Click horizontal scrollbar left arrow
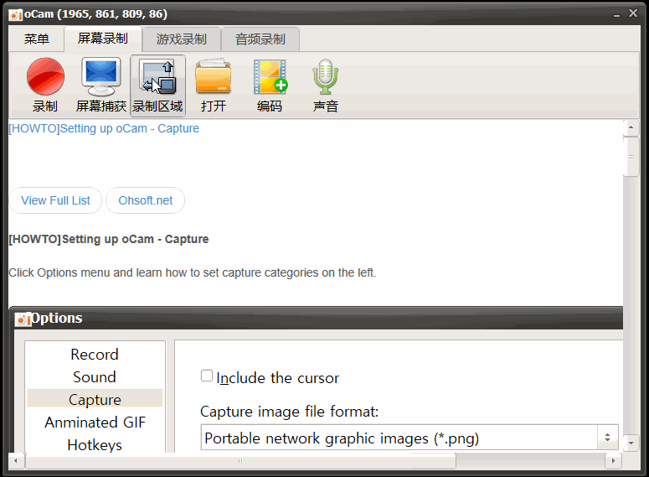Image resolution: width=649 pixels, height=477 pixels. tap(16, 461)
